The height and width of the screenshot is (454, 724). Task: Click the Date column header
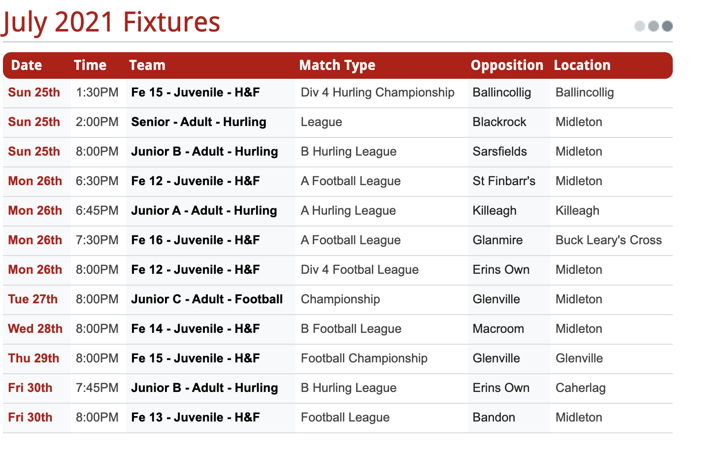(27, 65)
